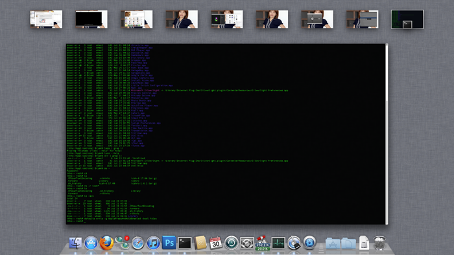Click the pink Microsoft Silverlight listing line
The height and width of the screenshot is (255, 454).
(x=177, y=91)
